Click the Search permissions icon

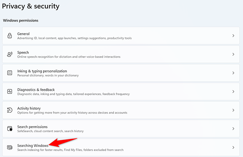coord(10,129)
